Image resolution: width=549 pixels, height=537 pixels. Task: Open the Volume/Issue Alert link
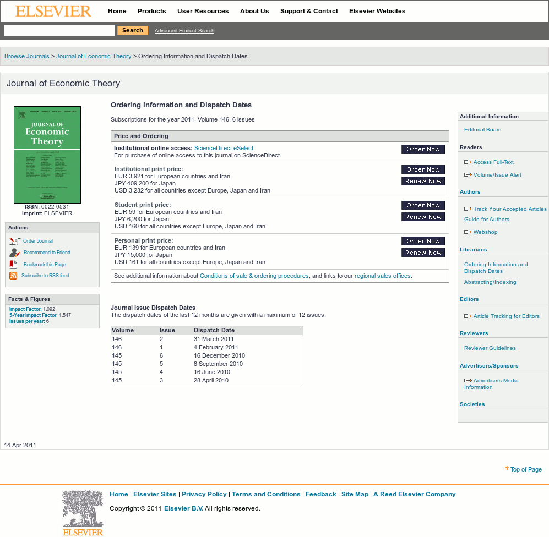(x=498, y=175)
